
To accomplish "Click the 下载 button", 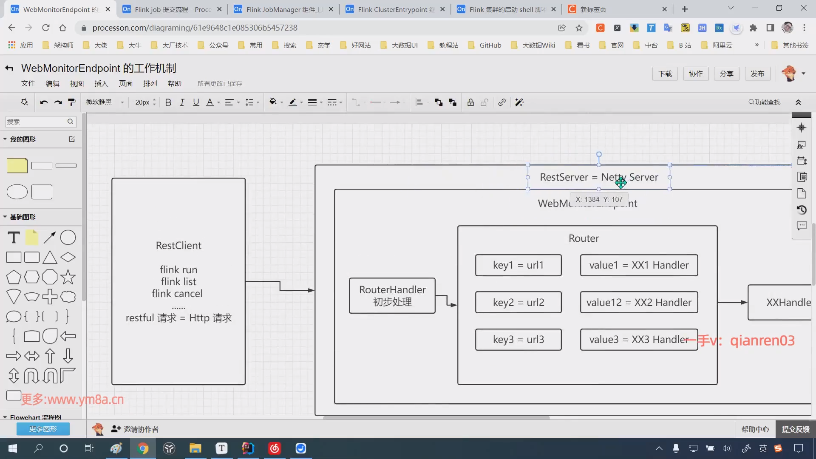I will click(x=665, y=74).
